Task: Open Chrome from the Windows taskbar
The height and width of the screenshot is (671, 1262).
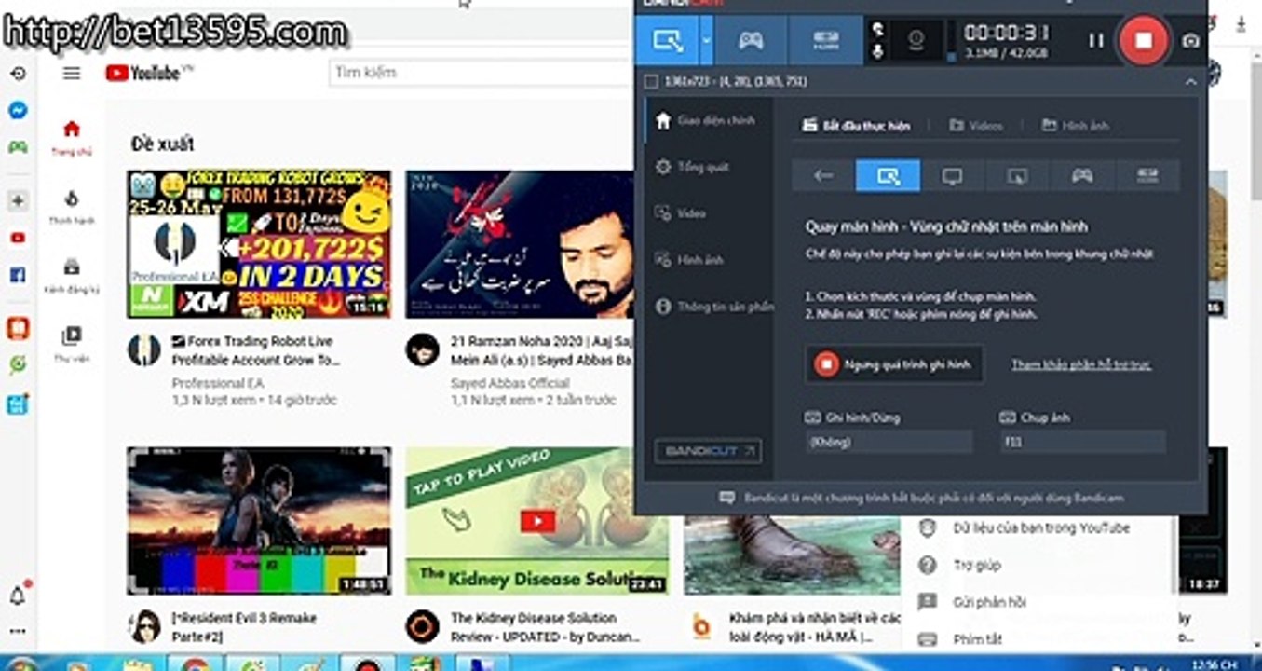Action: [x=195, y=664]
